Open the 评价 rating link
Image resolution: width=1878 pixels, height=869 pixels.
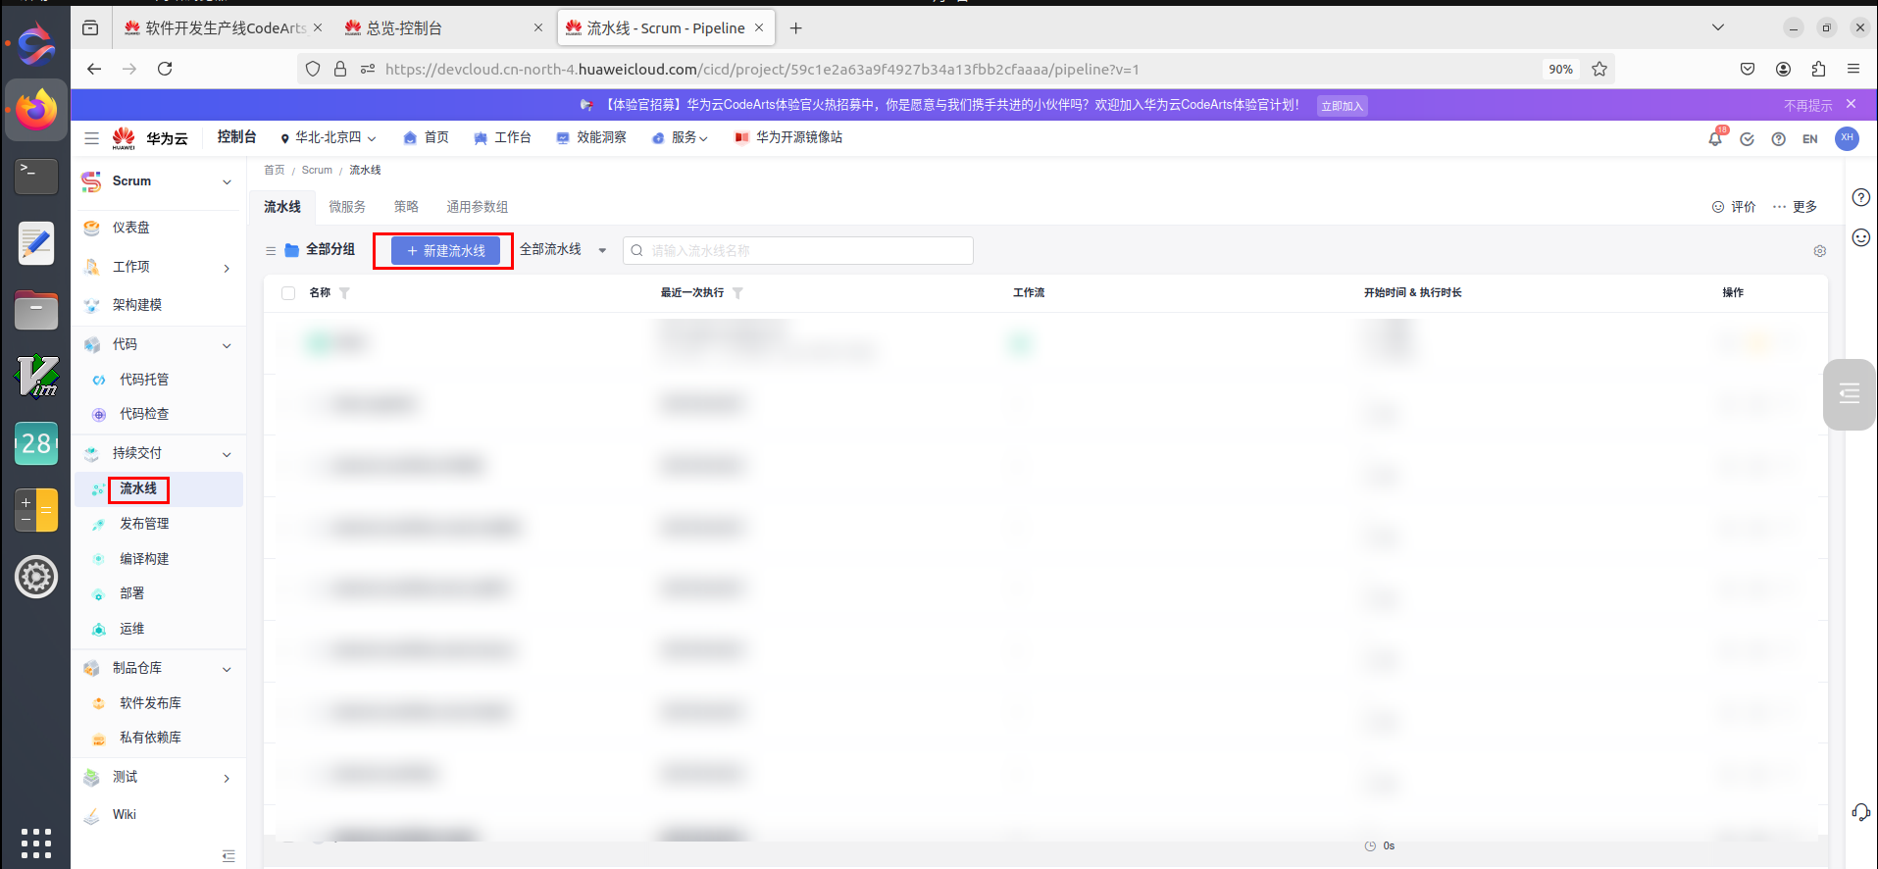point(1734,207)
